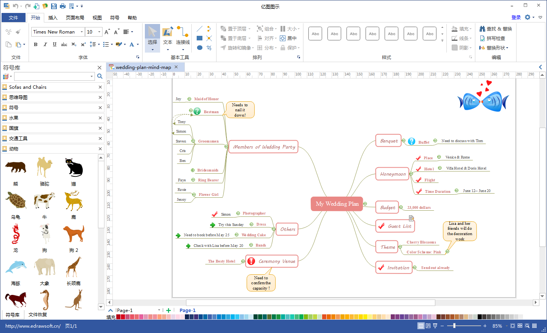Pick the red color swatch in palette
Viewport: 547px width, 333px height.
123,317
